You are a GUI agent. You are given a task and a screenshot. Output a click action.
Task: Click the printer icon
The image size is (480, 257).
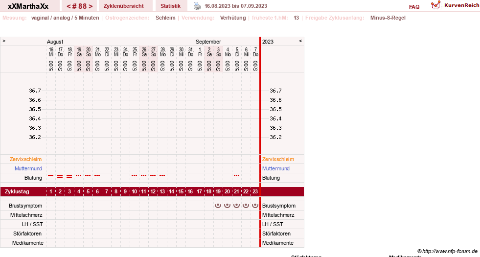197,6
